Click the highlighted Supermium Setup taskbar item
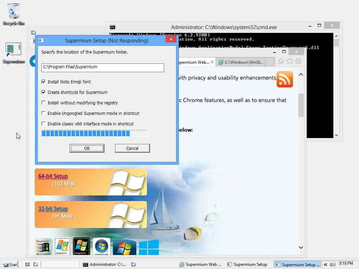 [297, 264]
